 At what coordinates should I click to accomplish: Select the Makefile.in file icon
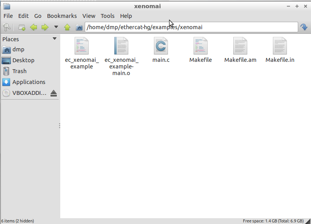tap(280, 46)
